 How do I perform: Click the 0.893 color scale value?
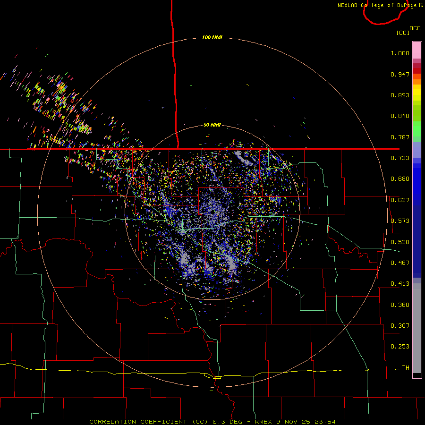400,95
